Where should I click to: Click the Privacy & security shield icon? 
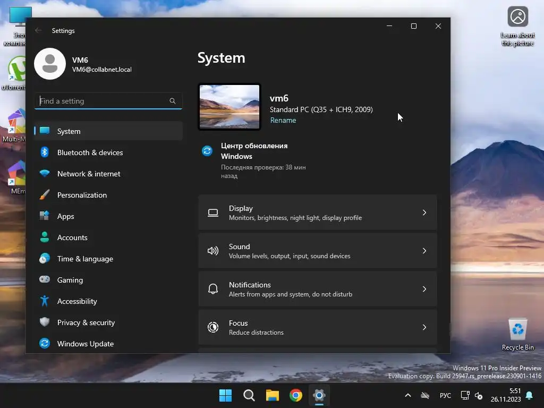45,322
